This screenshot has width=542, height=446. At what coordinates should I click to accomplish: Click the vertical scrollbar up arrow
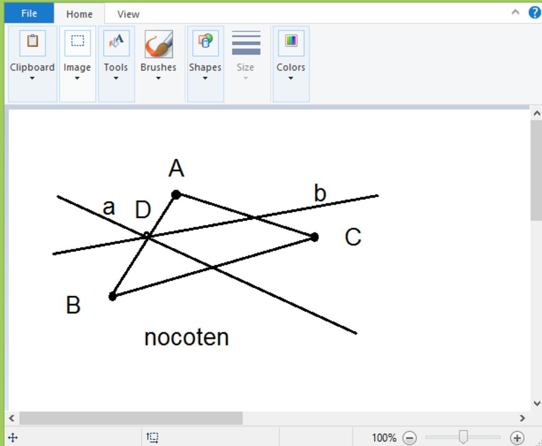537,113
